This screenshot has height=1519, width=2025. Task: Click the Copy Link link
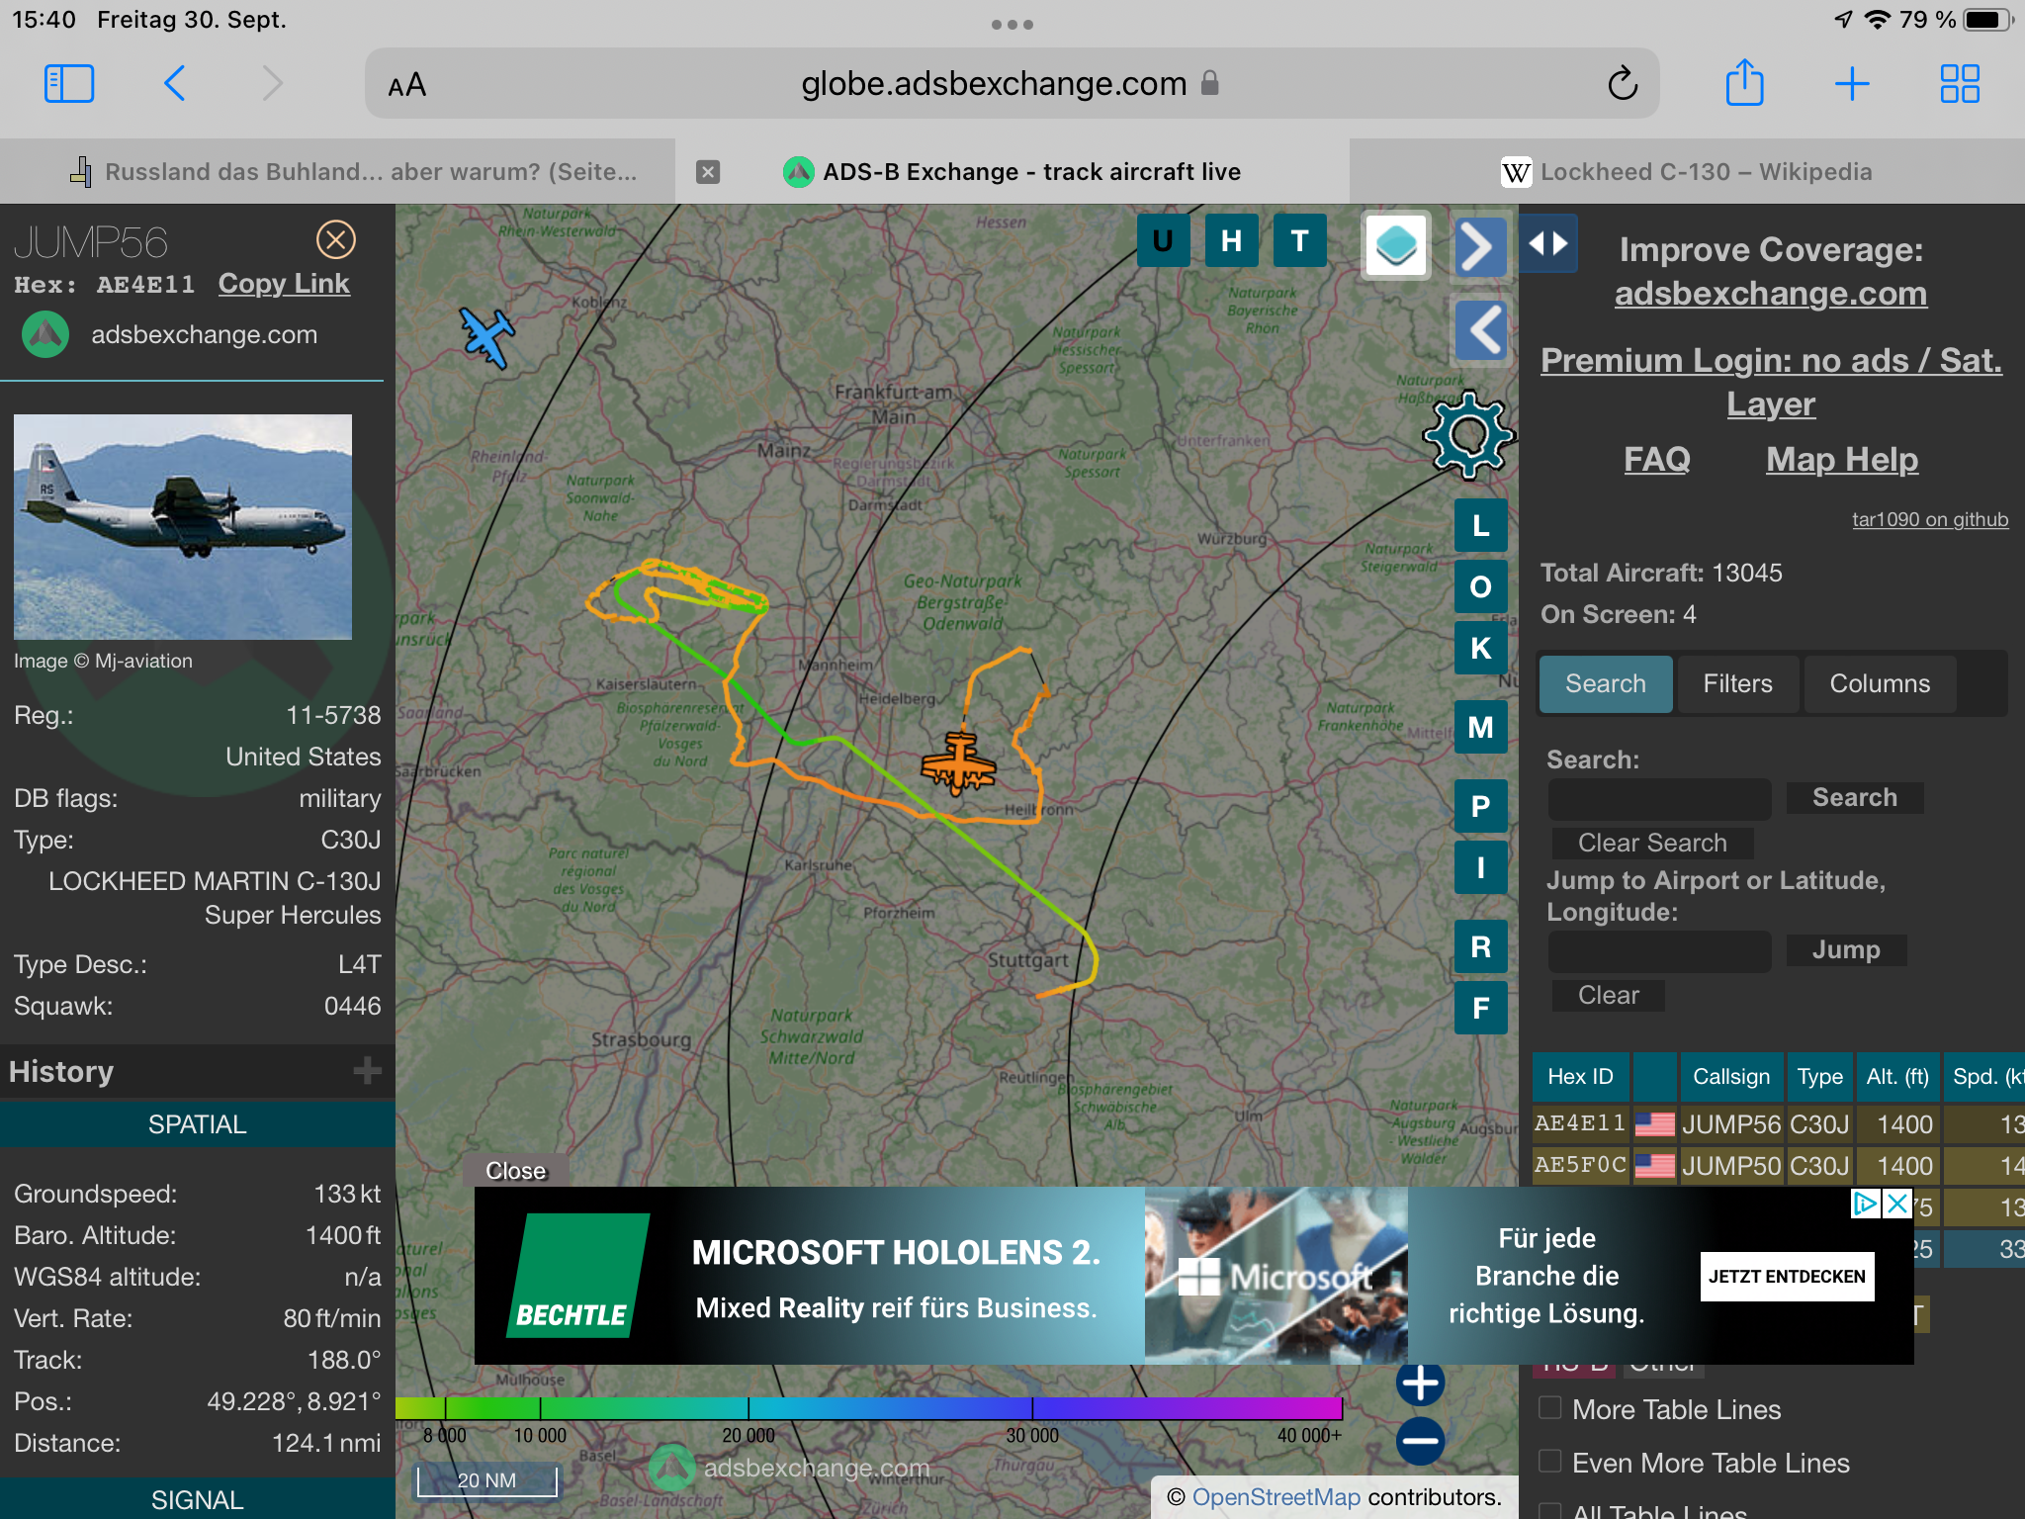(284, 284)
